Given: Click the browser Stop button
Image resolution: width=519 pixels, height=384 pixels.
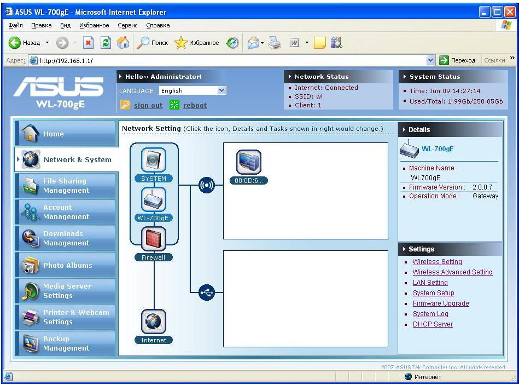Looking at the screenshot, I should point(88,43).
